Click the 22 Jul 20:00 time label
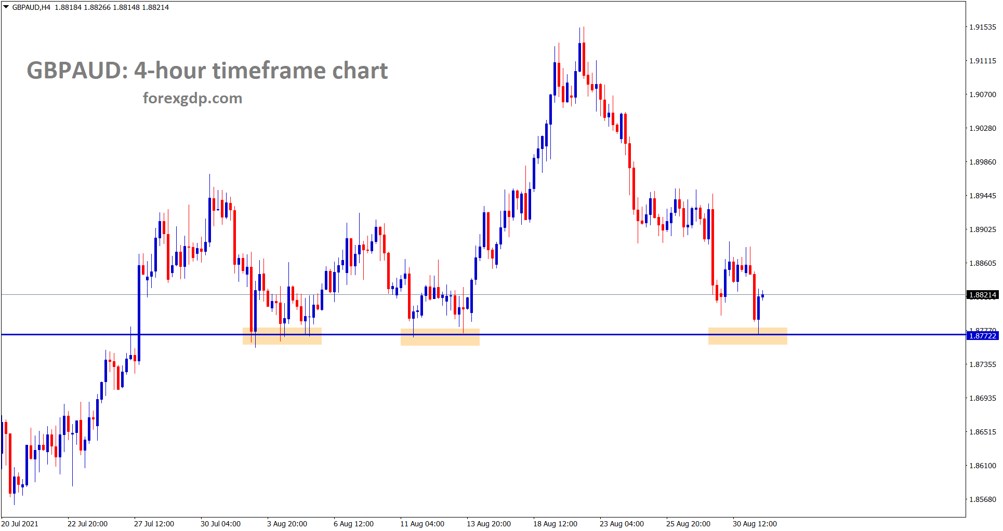1003x531 pixels. pos(87,524)
